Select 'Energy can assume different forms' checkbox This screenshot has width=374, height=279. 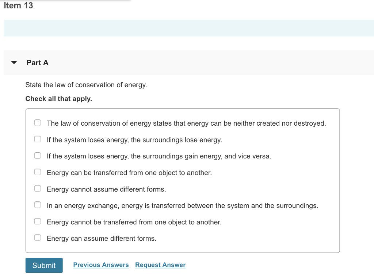pos(38,238)
